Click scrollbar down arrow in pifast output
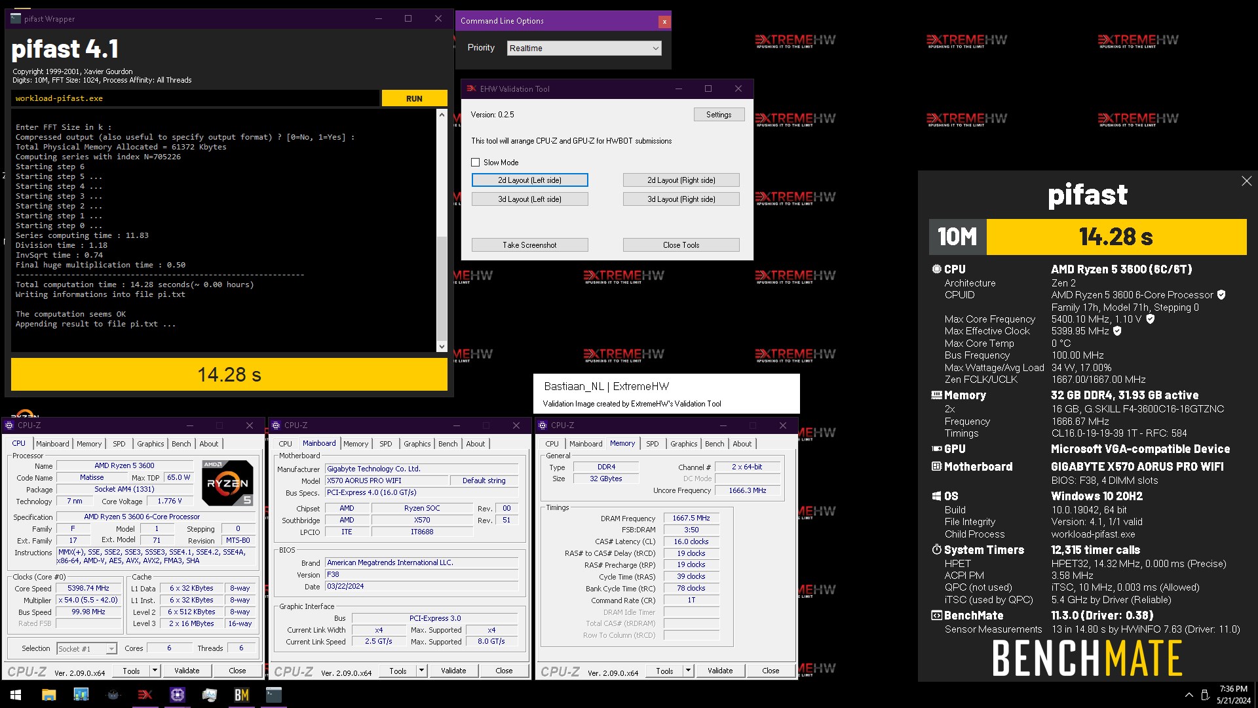 [x=442, y=347]
